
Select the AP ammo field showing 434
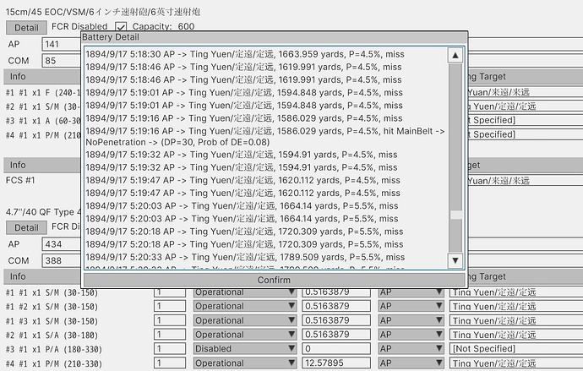click(x=61, y=243)
